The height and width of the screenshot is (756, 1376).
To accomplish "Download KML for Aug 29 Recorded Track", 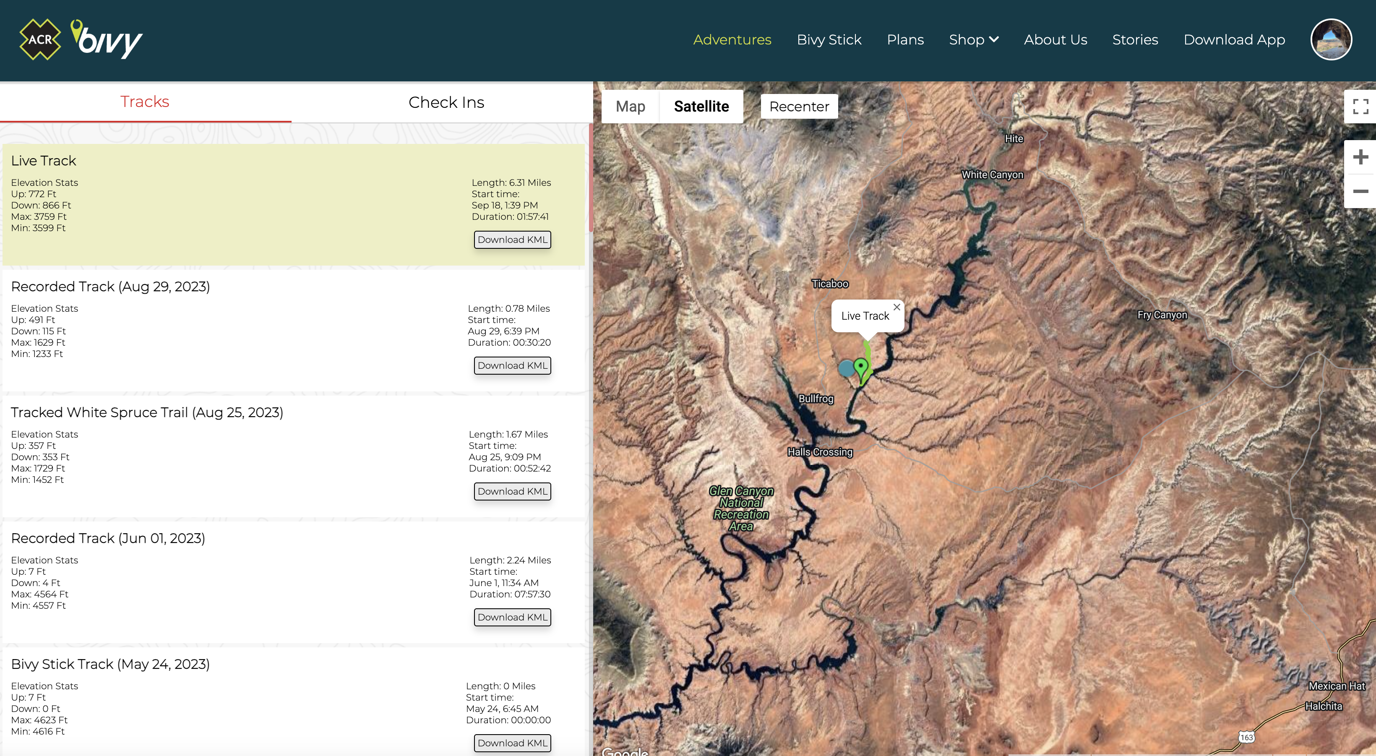I will click(x=512, y=365).
